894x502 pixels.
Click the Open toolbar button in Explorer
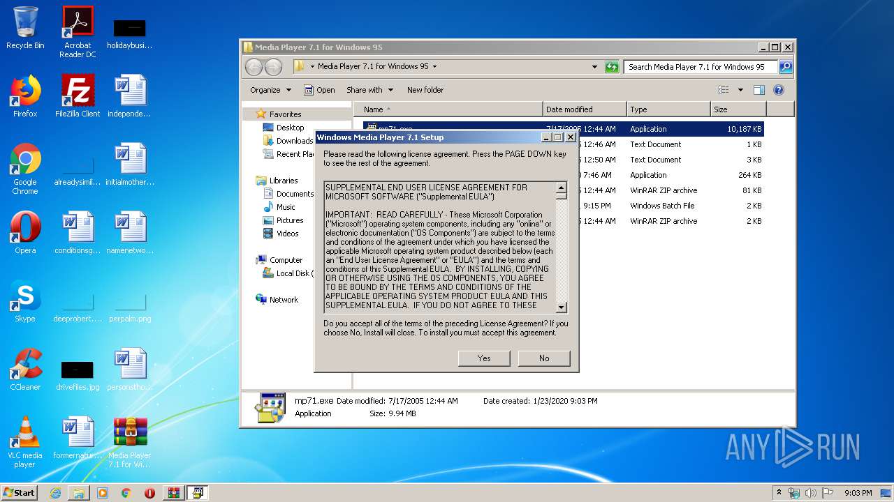pos(319,90)
